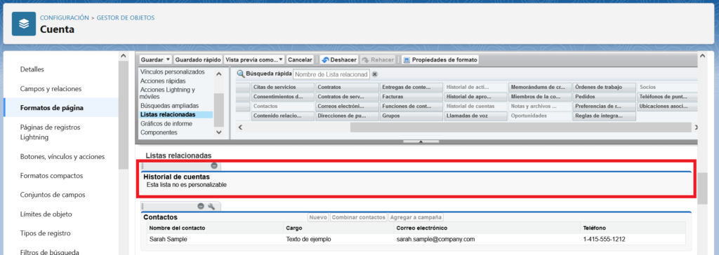Click the Gestor de Objetos stacked-layers icon
The height and width of the screenshot is (255, 719).
point(24,24)
